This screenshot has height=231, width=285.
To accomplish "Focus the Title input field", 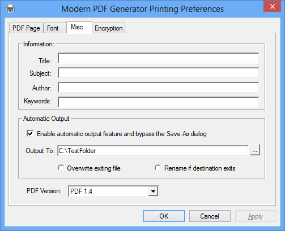I will pos(158,58).
